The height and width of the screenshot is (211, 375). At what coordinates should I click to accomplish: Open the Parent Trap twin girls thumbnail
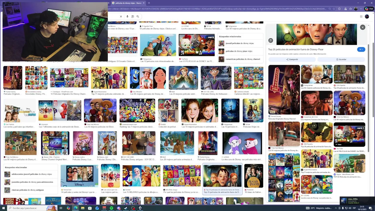pyautogui.click(x=200, y=110)
